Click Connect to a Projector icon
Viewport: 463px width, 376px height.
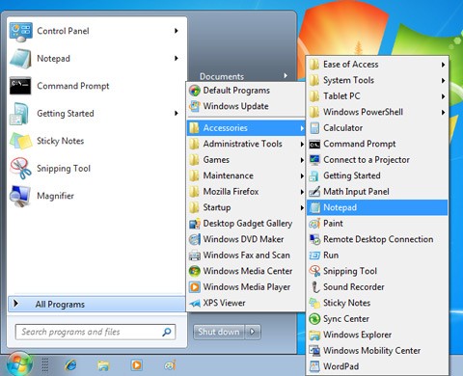coord(314,160)
